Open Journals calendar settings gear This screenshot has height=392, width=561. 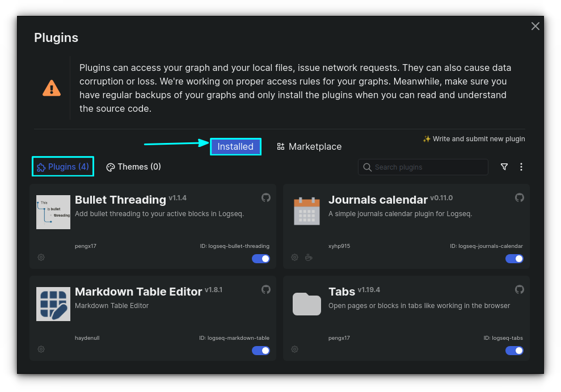[294, 258]
